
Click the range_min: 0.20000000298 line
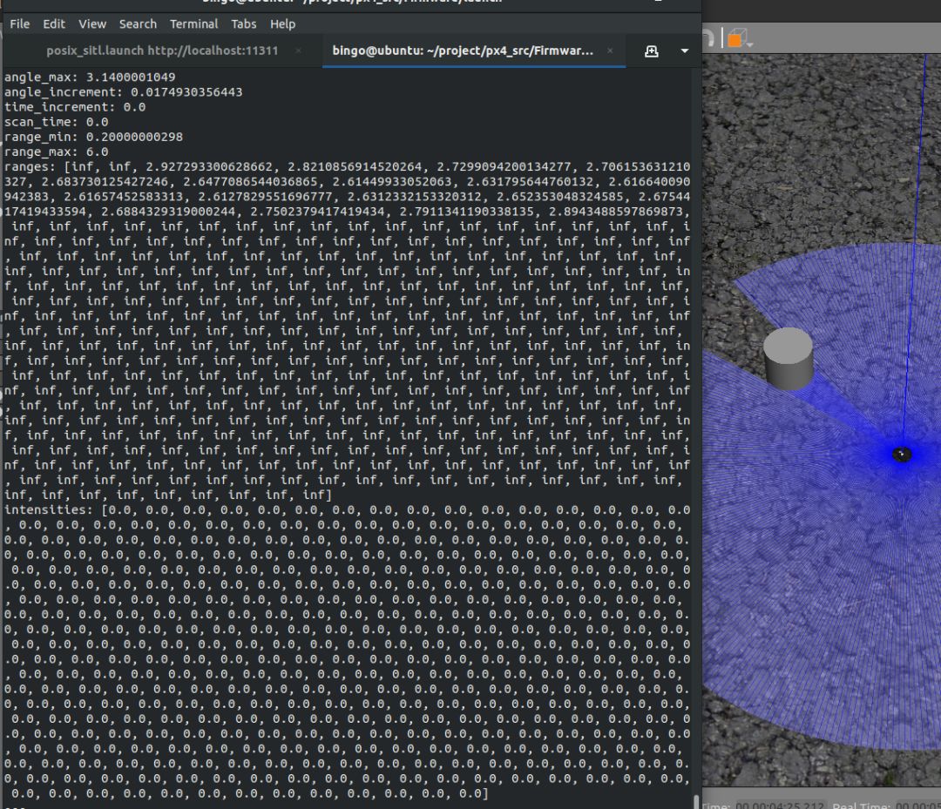[x=93, y=138]
